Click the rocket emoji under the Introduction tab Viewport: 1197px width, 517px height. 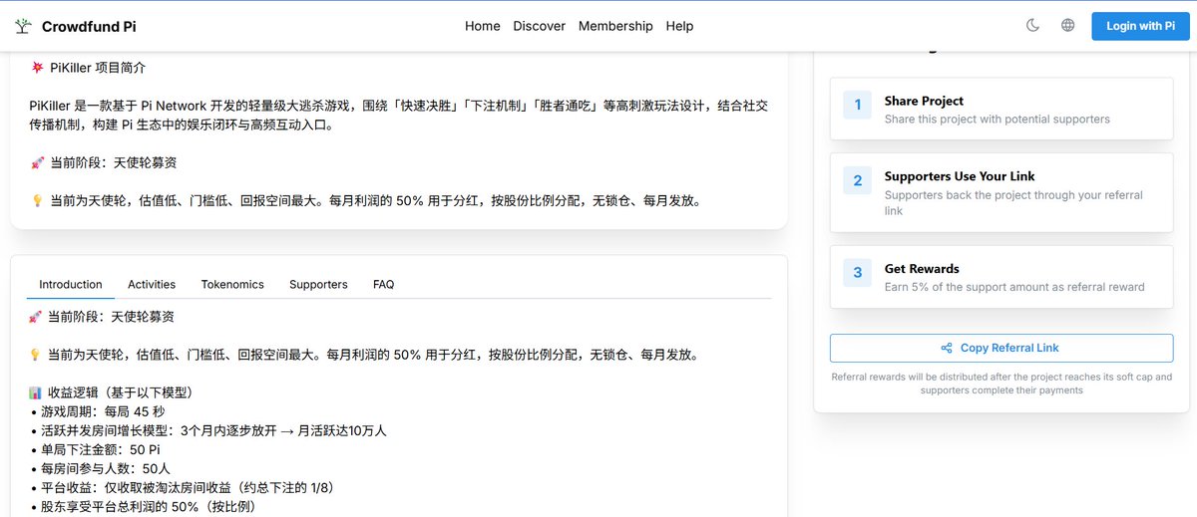[35, 317]
